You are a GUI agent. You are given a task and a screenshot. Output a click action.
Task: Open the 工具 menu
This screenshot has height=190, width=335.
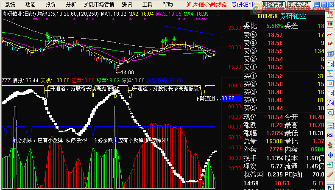point(147,4)
